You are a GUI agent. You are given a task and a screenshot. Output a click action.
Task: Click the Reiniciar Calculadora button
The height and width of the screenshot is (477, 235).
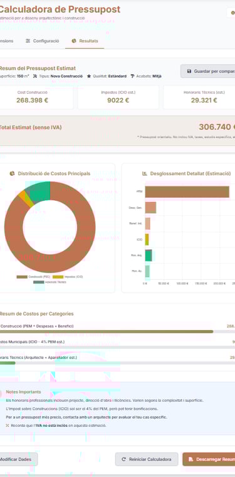pos(147,459)
